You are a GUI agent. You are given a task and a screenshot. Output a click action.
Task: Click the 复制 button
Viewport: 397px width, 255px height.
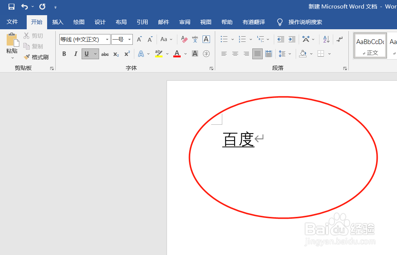33,46
